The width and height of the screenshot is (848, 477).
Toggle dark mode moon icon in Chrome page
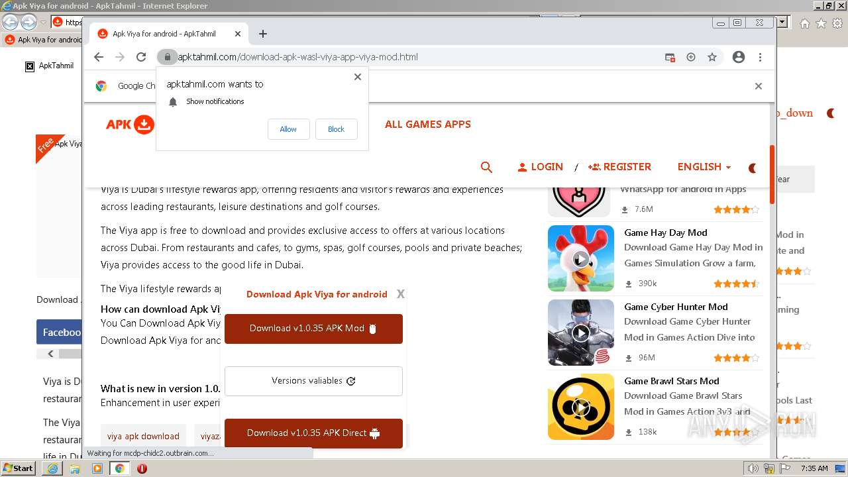pyautogui.click(x=753, y=168)
